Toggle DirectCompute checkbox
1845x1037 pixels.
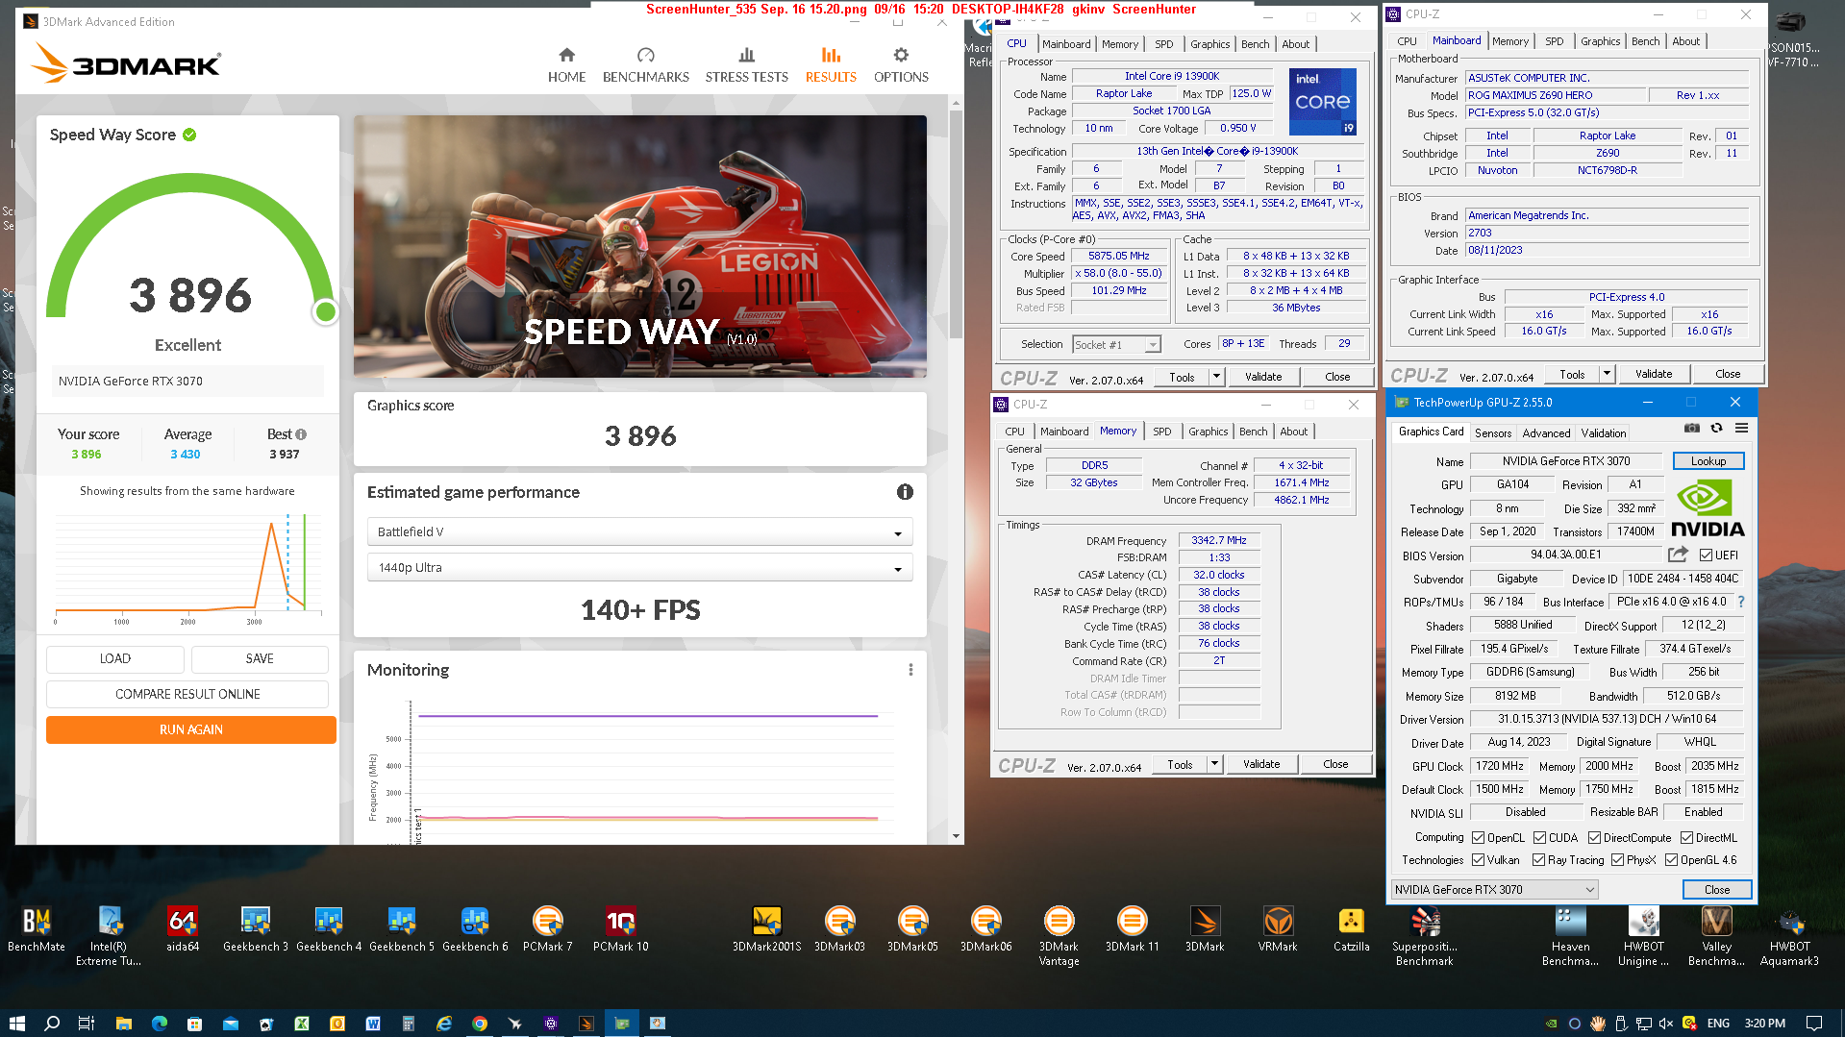(1594, 838)
